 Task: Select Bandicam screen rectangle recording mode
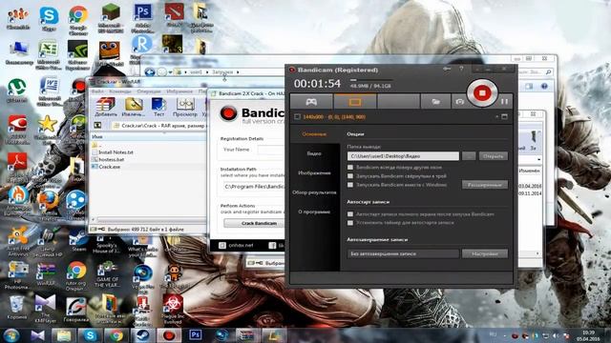[x=354, y=102]
